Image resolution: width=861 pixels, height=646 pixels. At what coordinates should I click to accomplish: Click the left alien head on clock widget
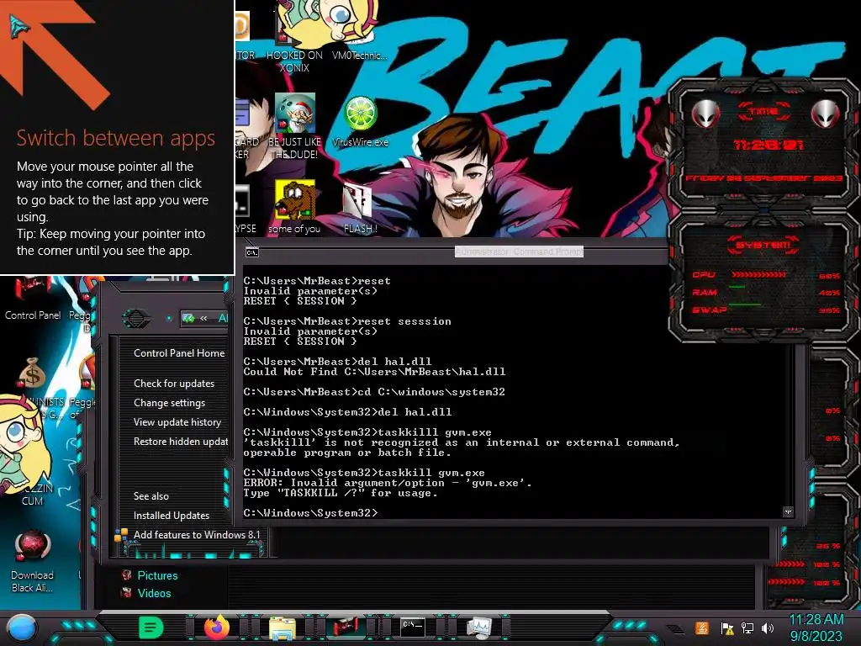pos(706,114)
